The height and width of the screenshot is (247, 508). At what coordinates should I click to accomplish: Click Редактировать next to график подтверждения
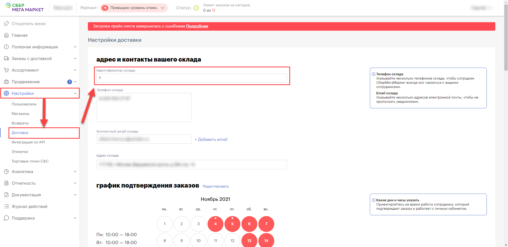point(216,186)
